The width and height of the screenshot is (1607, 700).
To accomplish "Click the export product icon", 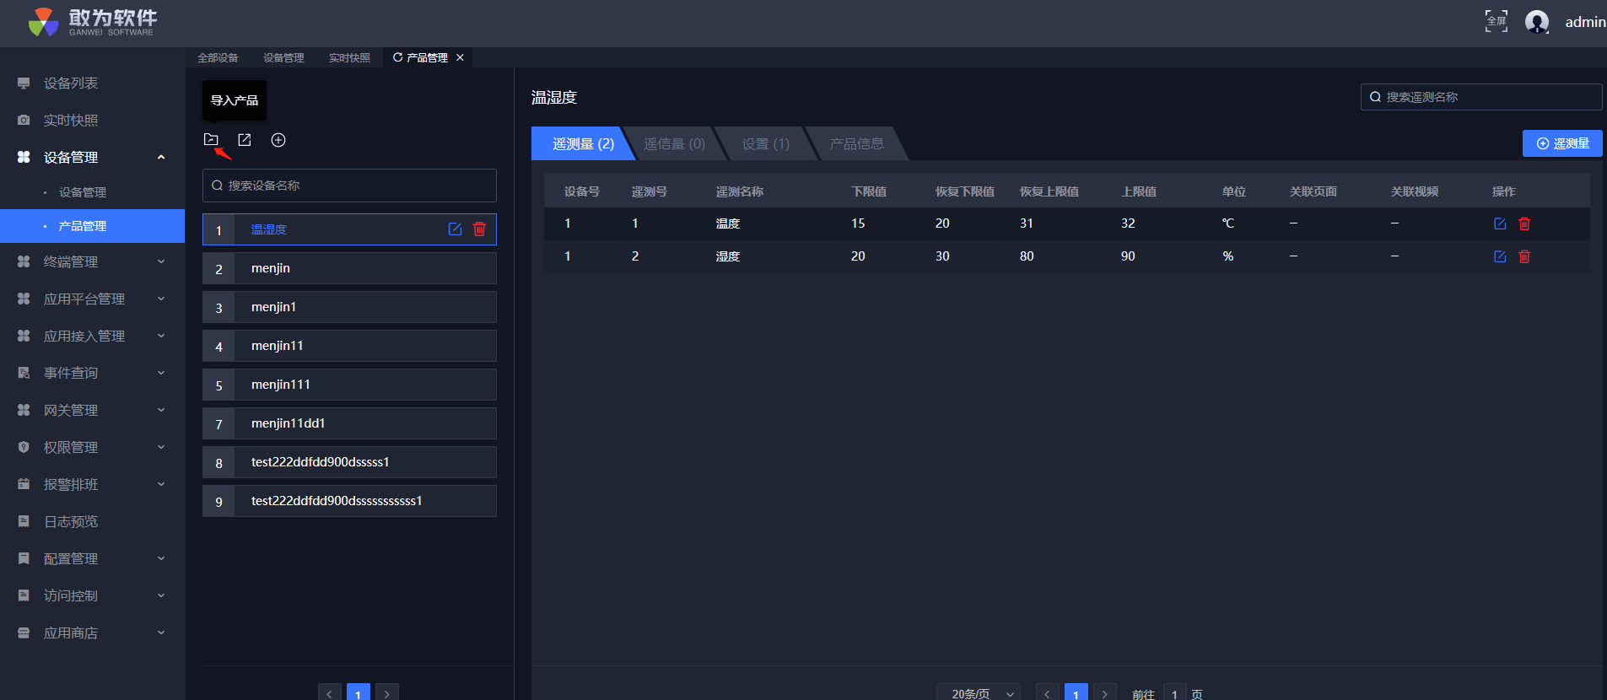I will [x=245, y=140].
